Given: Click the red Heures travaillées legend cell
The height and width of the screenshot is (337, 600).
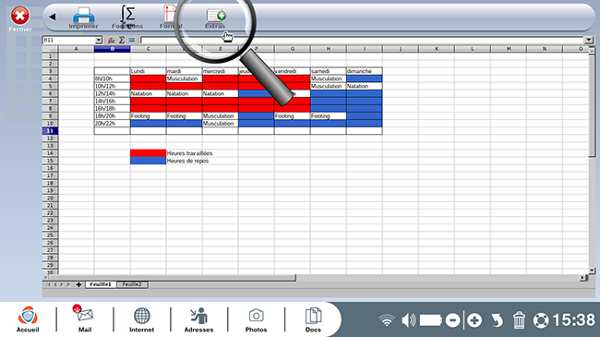Looking at the screenshot, I should (x=148, y=153).
